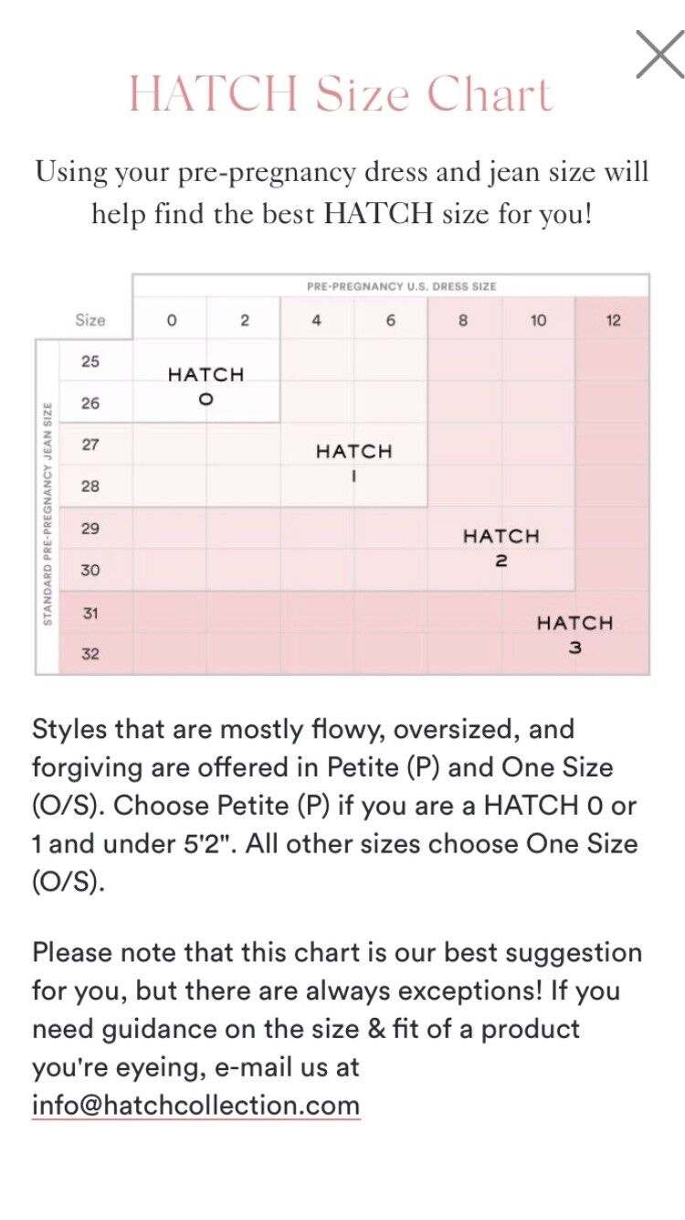Click the Pre-Pregnancy U.S. Dress Size header
The image size is (685, 1220).
point(402,286)
